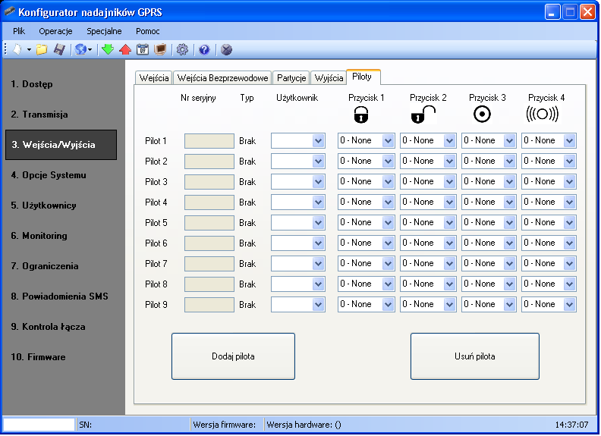
Task: Click the closed padlock icon under Przycisk 1
Action: pyautogui.click(x=361, y=114)
